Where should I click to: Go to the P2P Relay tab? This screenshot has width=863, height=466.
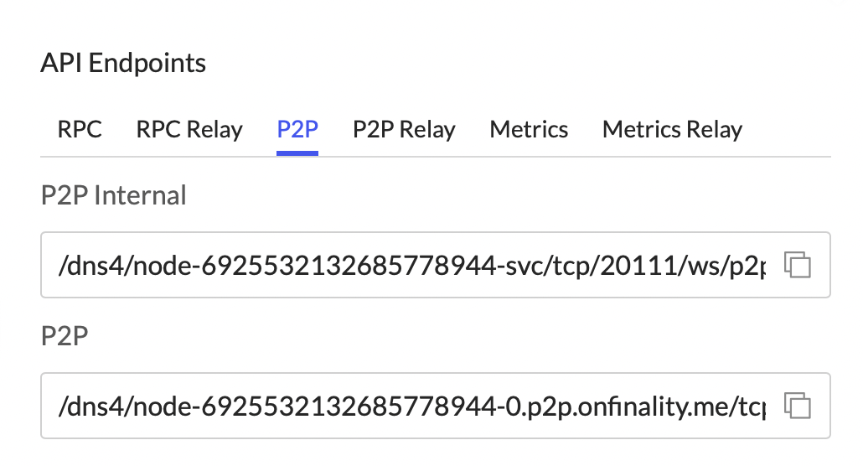tap(404, 130)
